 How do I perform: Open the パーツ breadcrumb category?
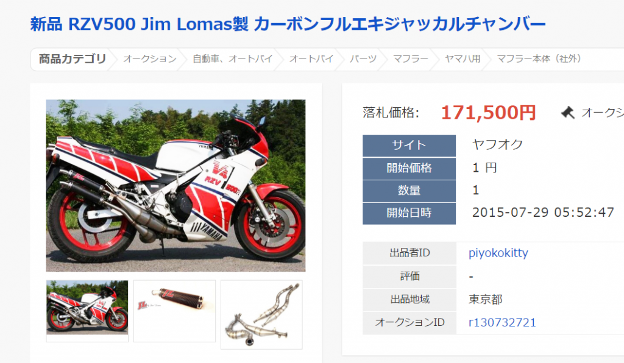click(363, 59)
